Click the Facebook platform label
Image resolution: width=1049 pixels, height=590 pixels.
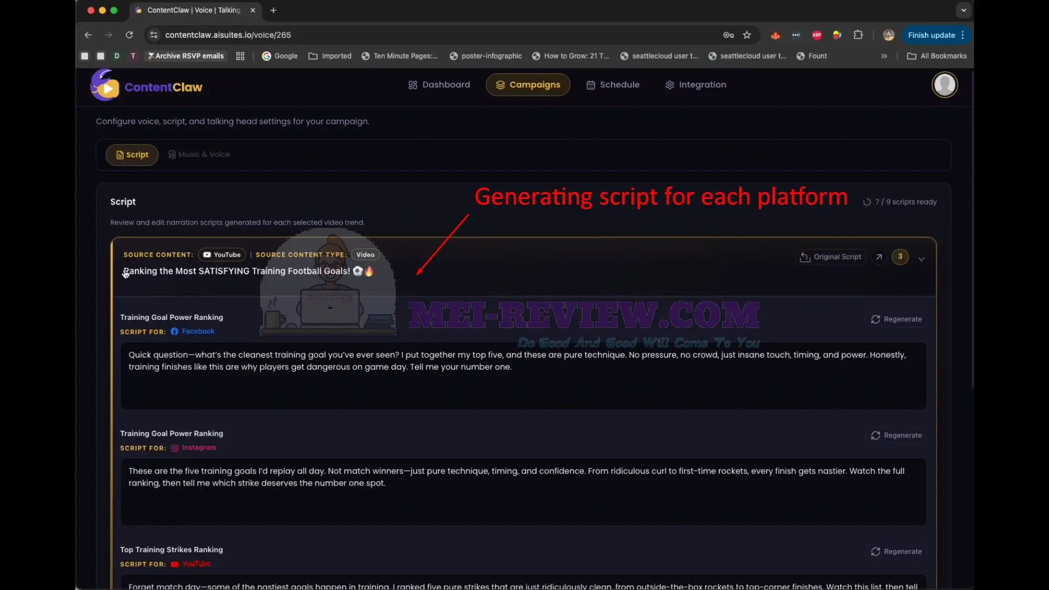pyautogui.click(x=192, y=331)
